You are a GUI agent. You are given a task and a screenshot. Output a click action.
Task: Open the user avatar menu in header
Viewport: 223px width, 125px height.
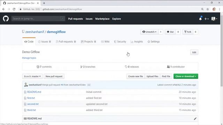point(214,19)
